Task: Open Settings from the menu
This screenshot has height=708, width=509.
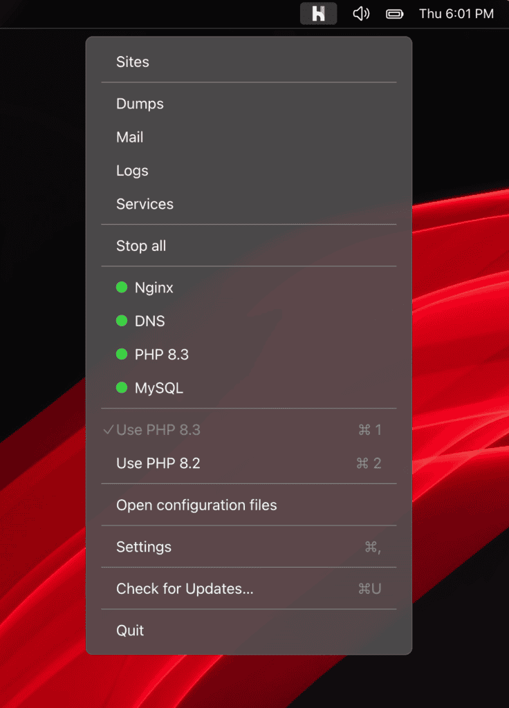Action: point(144,547)
